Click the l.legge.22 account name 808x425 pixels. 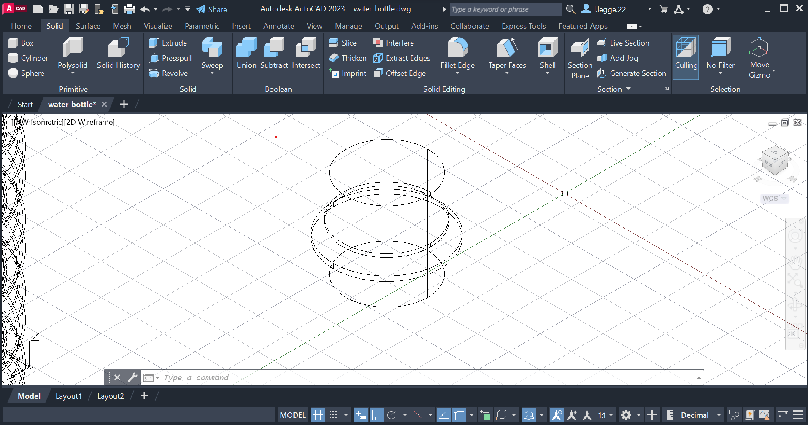[x=610, y=9]
